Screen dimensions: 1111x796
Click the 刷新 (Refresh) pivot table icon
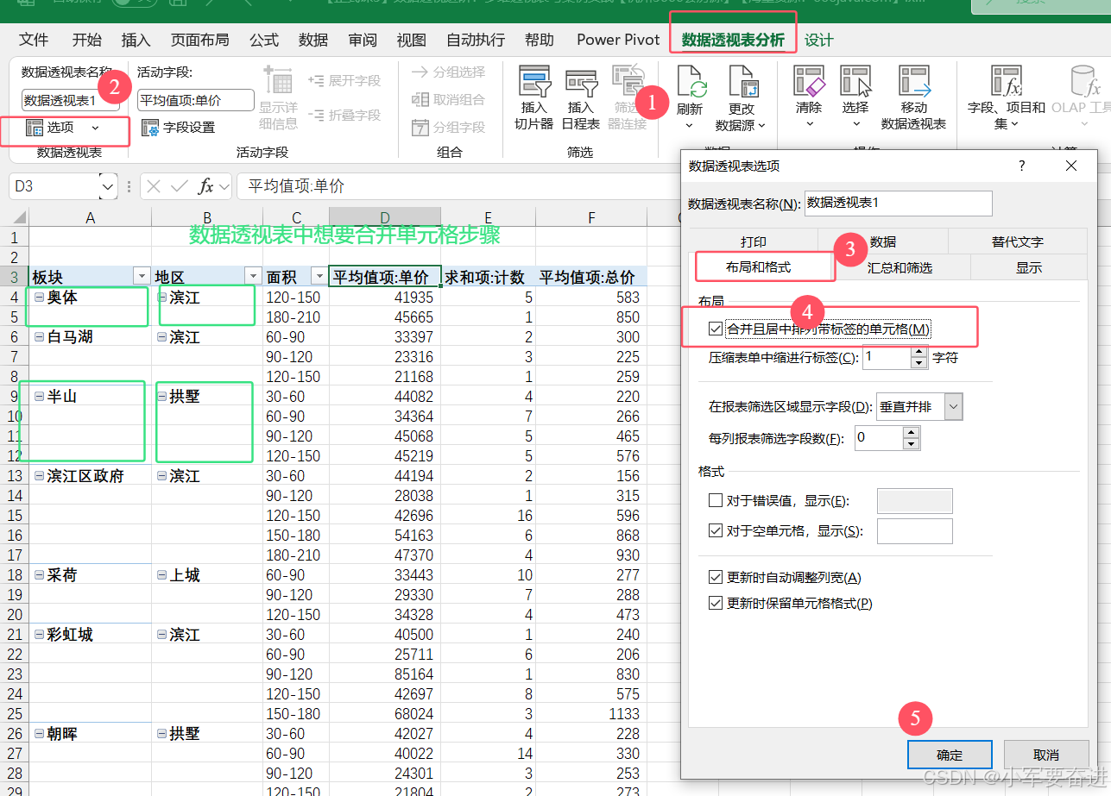tap(691, 83)
